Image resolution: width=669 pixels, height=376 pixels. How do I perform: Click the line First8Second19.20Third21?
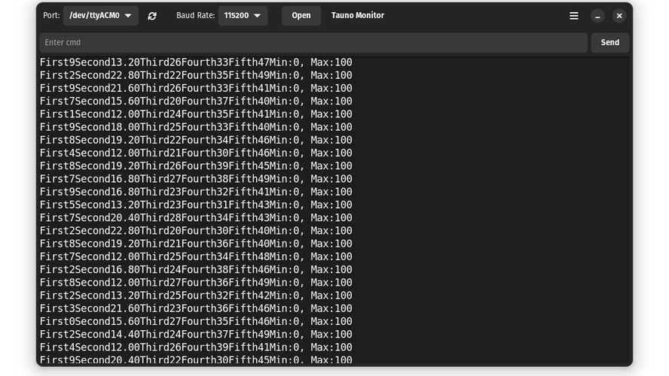[x=196, y=244]
